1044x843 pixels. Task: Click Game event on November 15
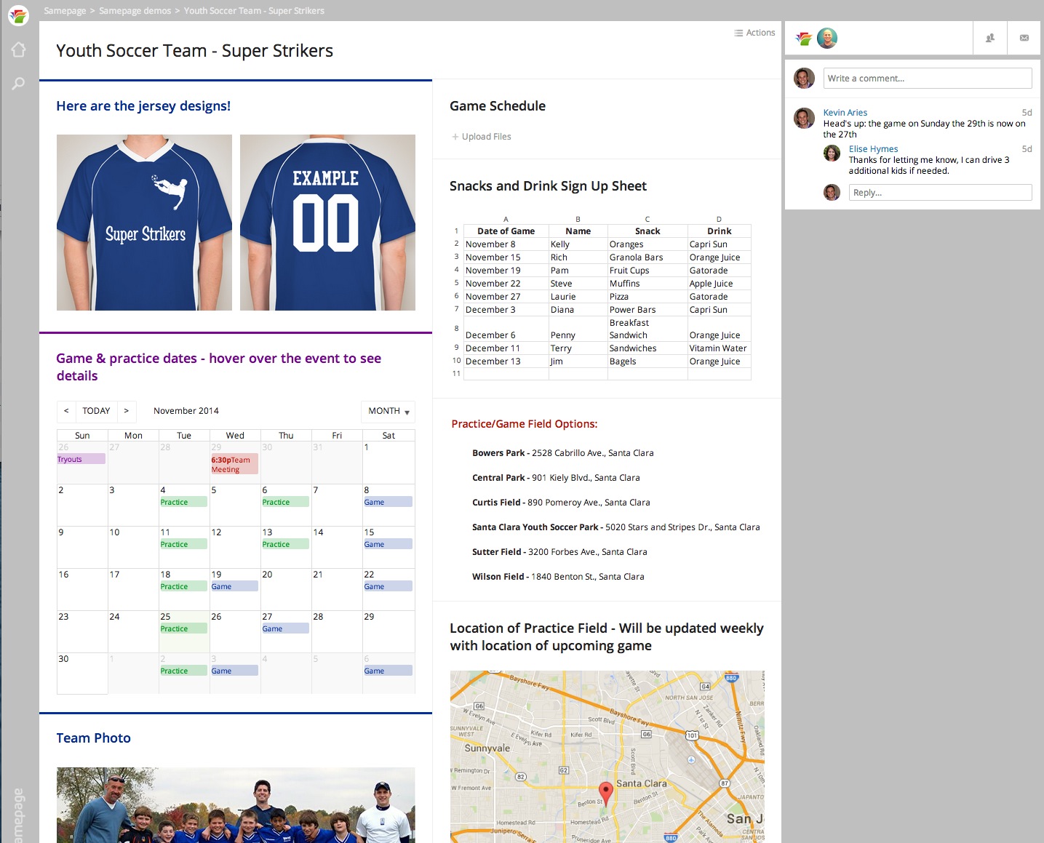tap(388, 544)
